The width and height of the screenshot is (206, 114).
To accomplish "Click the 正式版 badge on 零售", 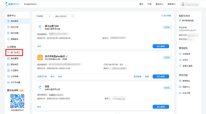I will point(167,88).
